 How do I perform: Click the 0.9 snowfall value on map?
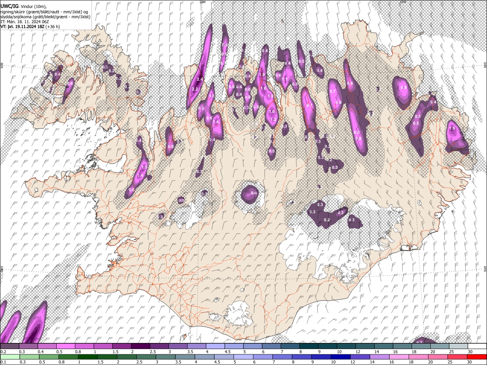[x=232, y=87]
